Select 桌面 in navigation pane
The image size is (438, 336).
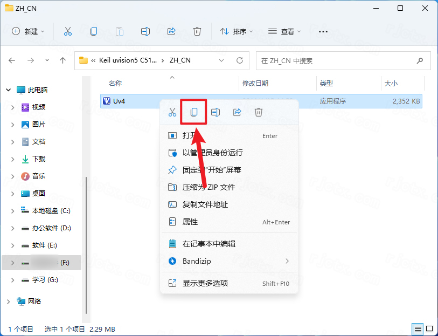click(x=39, y=194)
